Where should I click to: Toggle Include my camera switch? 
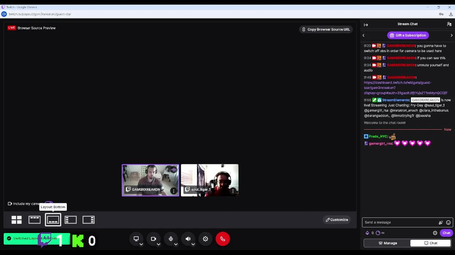pyautogui.click(x=49, y=203)
